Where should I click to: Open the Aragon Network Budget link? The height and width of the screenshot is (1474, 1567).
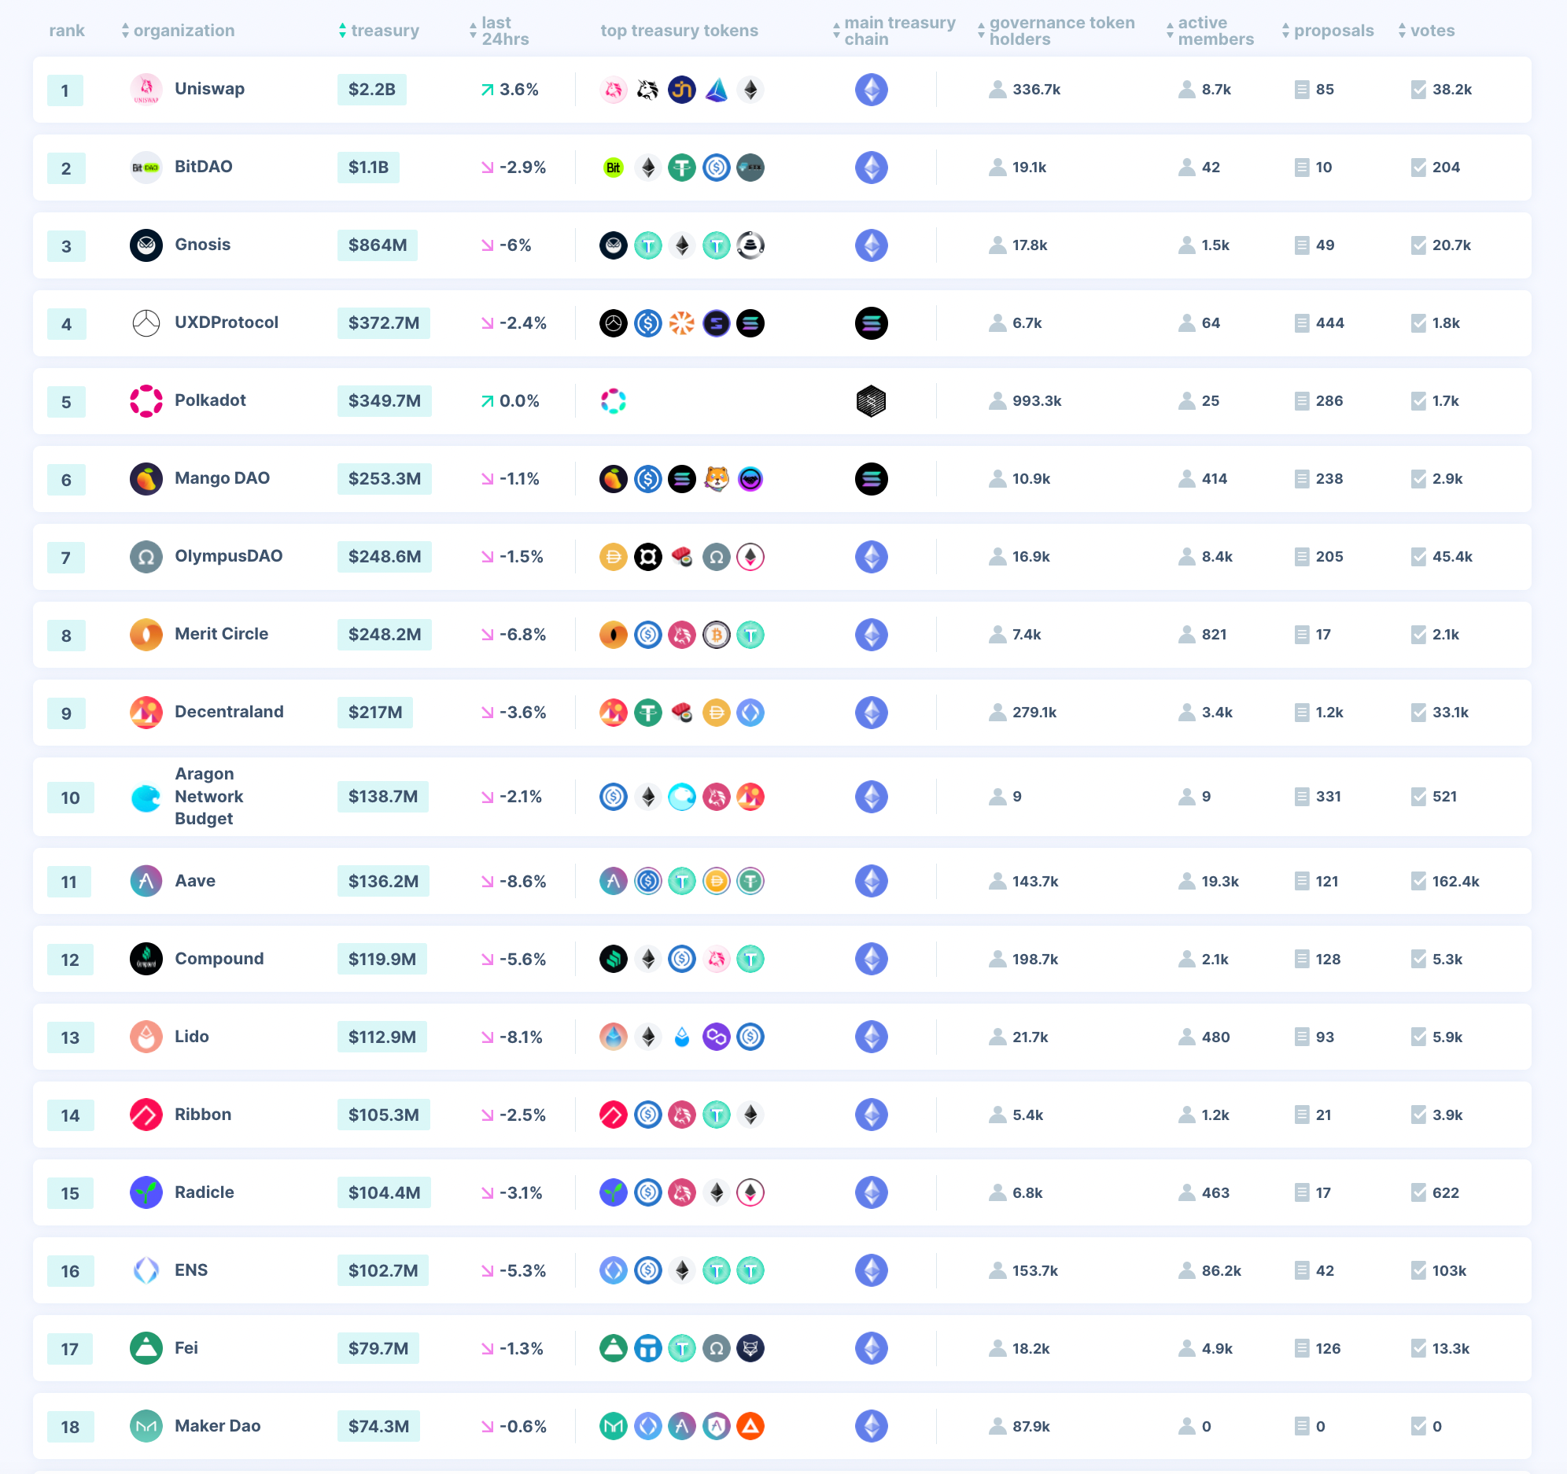(x=209, y=796)
